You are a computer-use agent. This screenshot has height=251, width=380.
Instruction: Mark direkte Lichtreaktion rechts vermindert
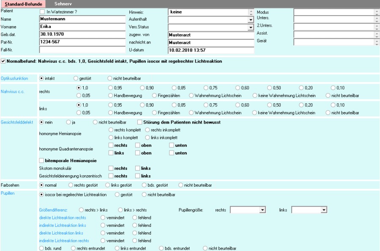click(x=103, y=218)
